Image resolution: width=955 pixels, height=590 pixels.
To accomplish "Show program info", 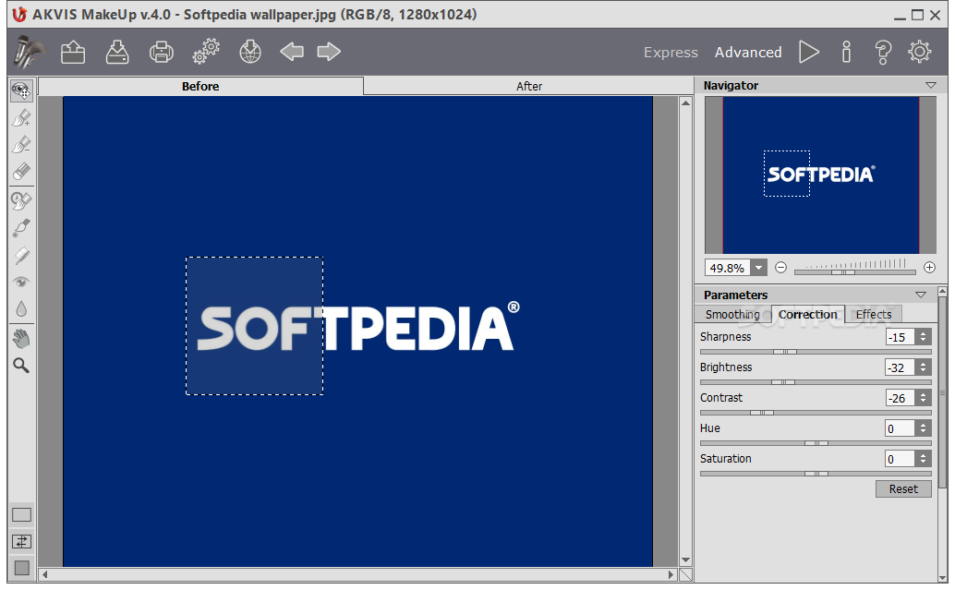I will pos(846,52).
